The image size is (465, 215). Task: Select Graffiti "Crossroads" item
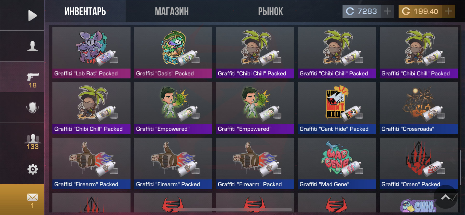(x=419, y=108)
